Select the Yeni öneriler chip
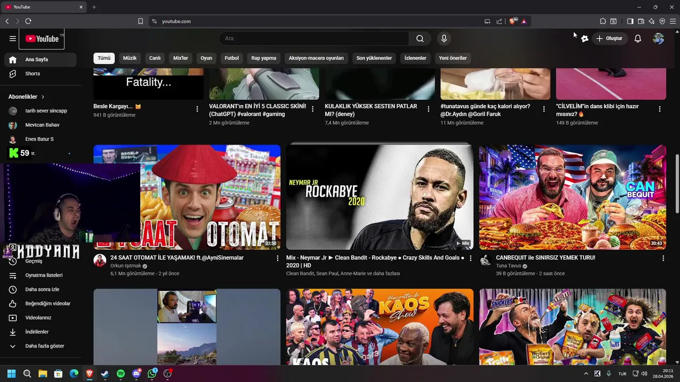This screenshot has height=382, width=680. [453, 58]
